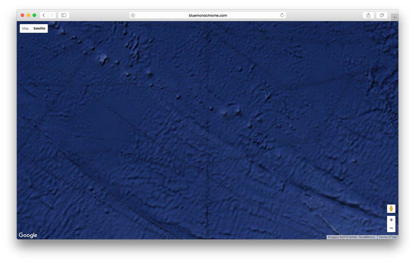
Task: Zoom in on the map
Action: (x=391, y=220)
